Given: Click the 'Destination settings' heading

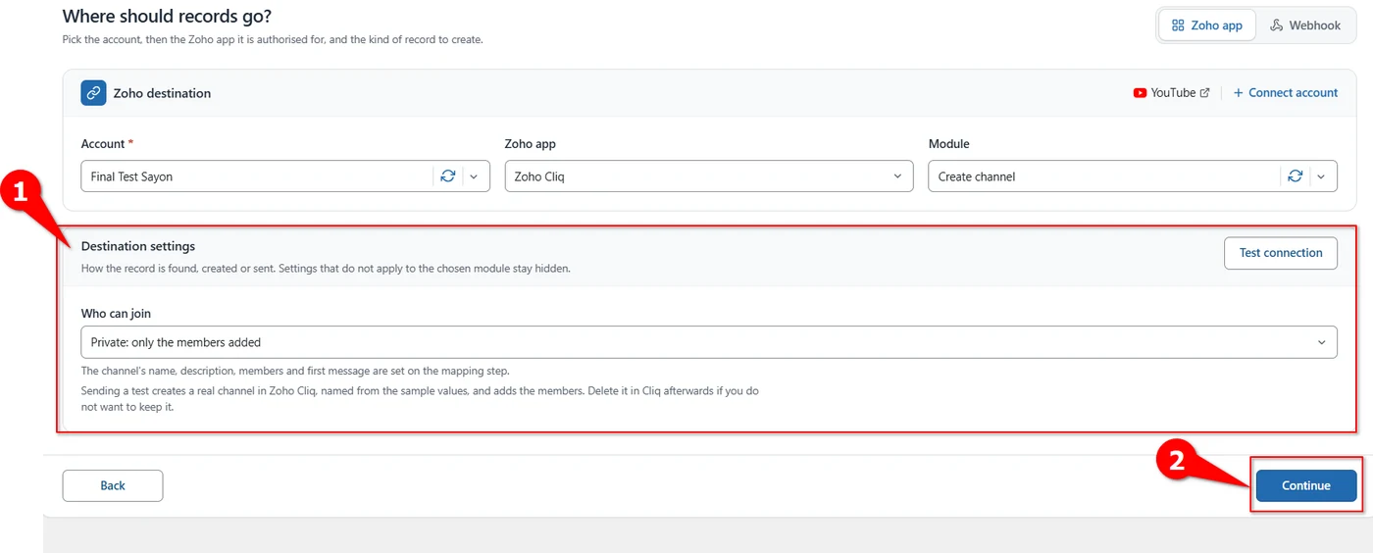Looking at the screenshot, I should 138,246.
